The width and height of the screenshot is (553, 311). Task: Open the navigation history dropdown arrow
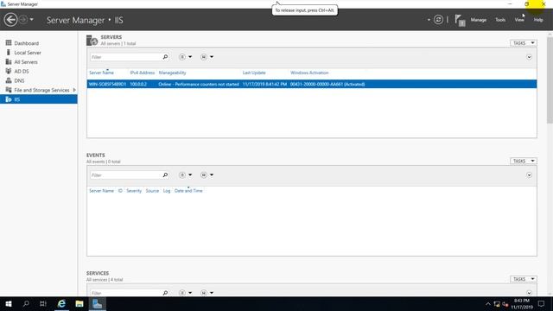pyautogui.click(x=32, y=20)
